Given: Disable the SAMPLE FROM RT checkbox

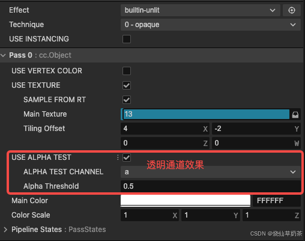Looking at the screenshot, I should [x=127, y=100].
